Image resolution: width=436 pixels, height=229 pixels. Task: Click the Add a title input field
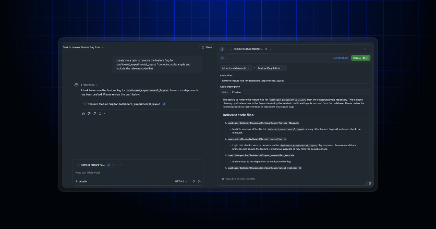coord(295,81)
